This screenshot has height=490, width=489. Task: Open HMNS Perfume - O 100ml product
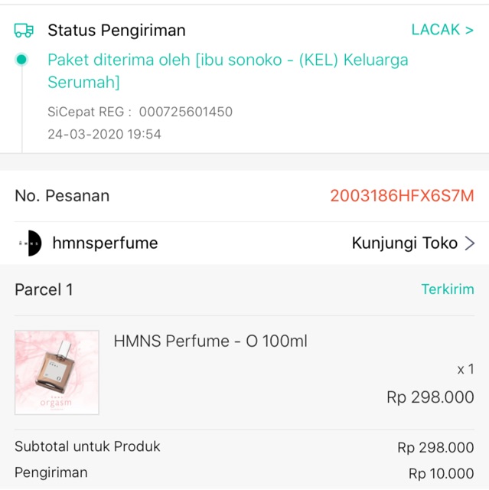point(210,341)
